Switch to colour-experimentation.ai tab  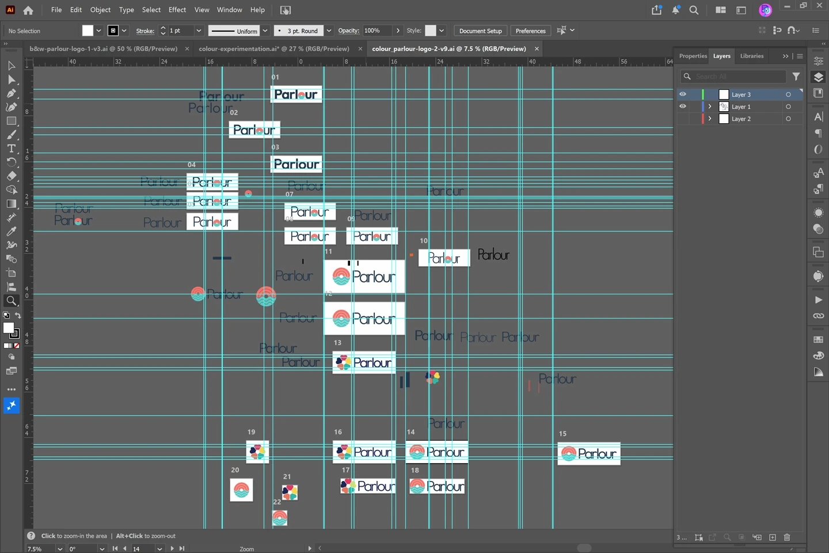[274, 49]
